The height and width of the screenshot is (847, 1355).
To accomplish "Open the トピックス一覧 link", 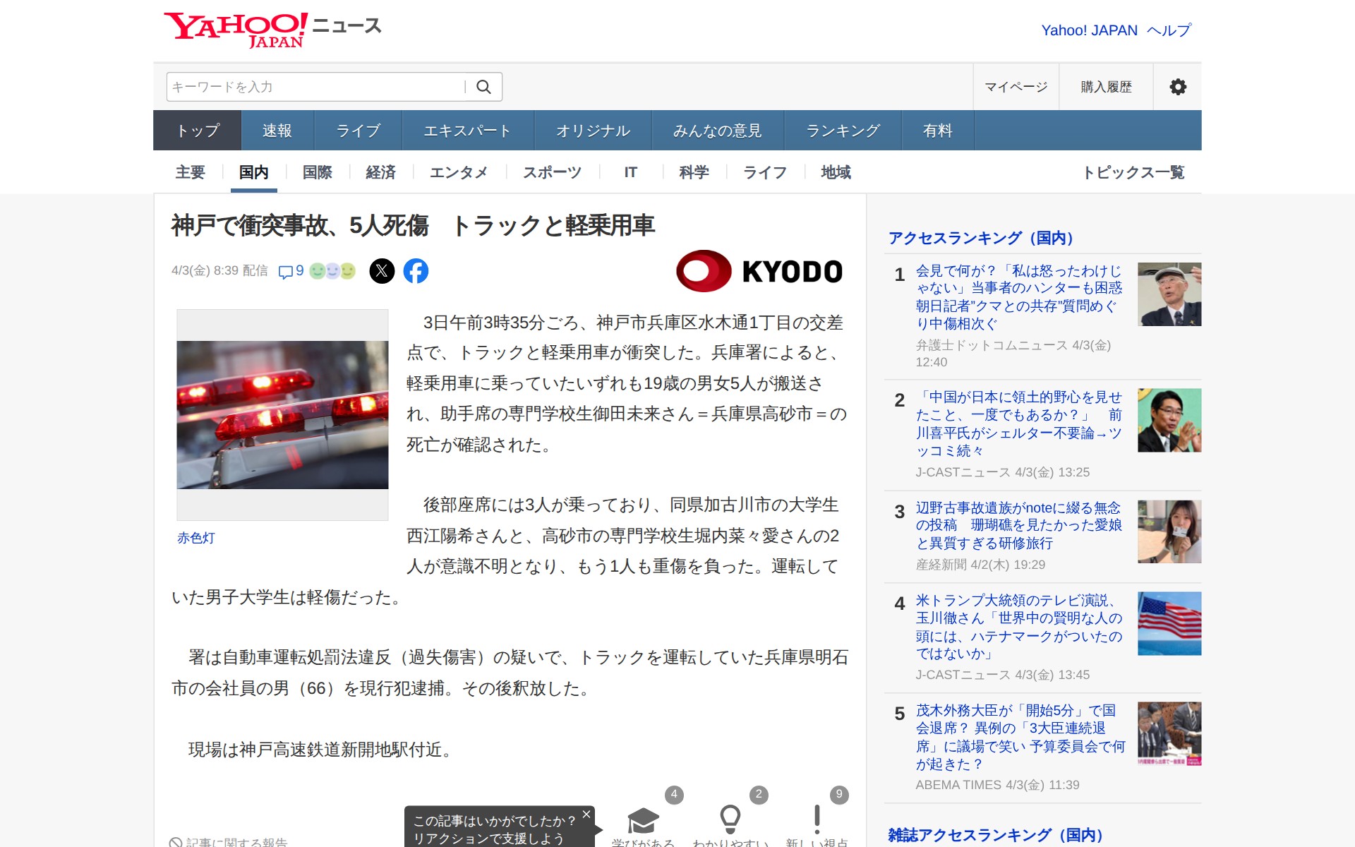I will tap(1133, 172).
